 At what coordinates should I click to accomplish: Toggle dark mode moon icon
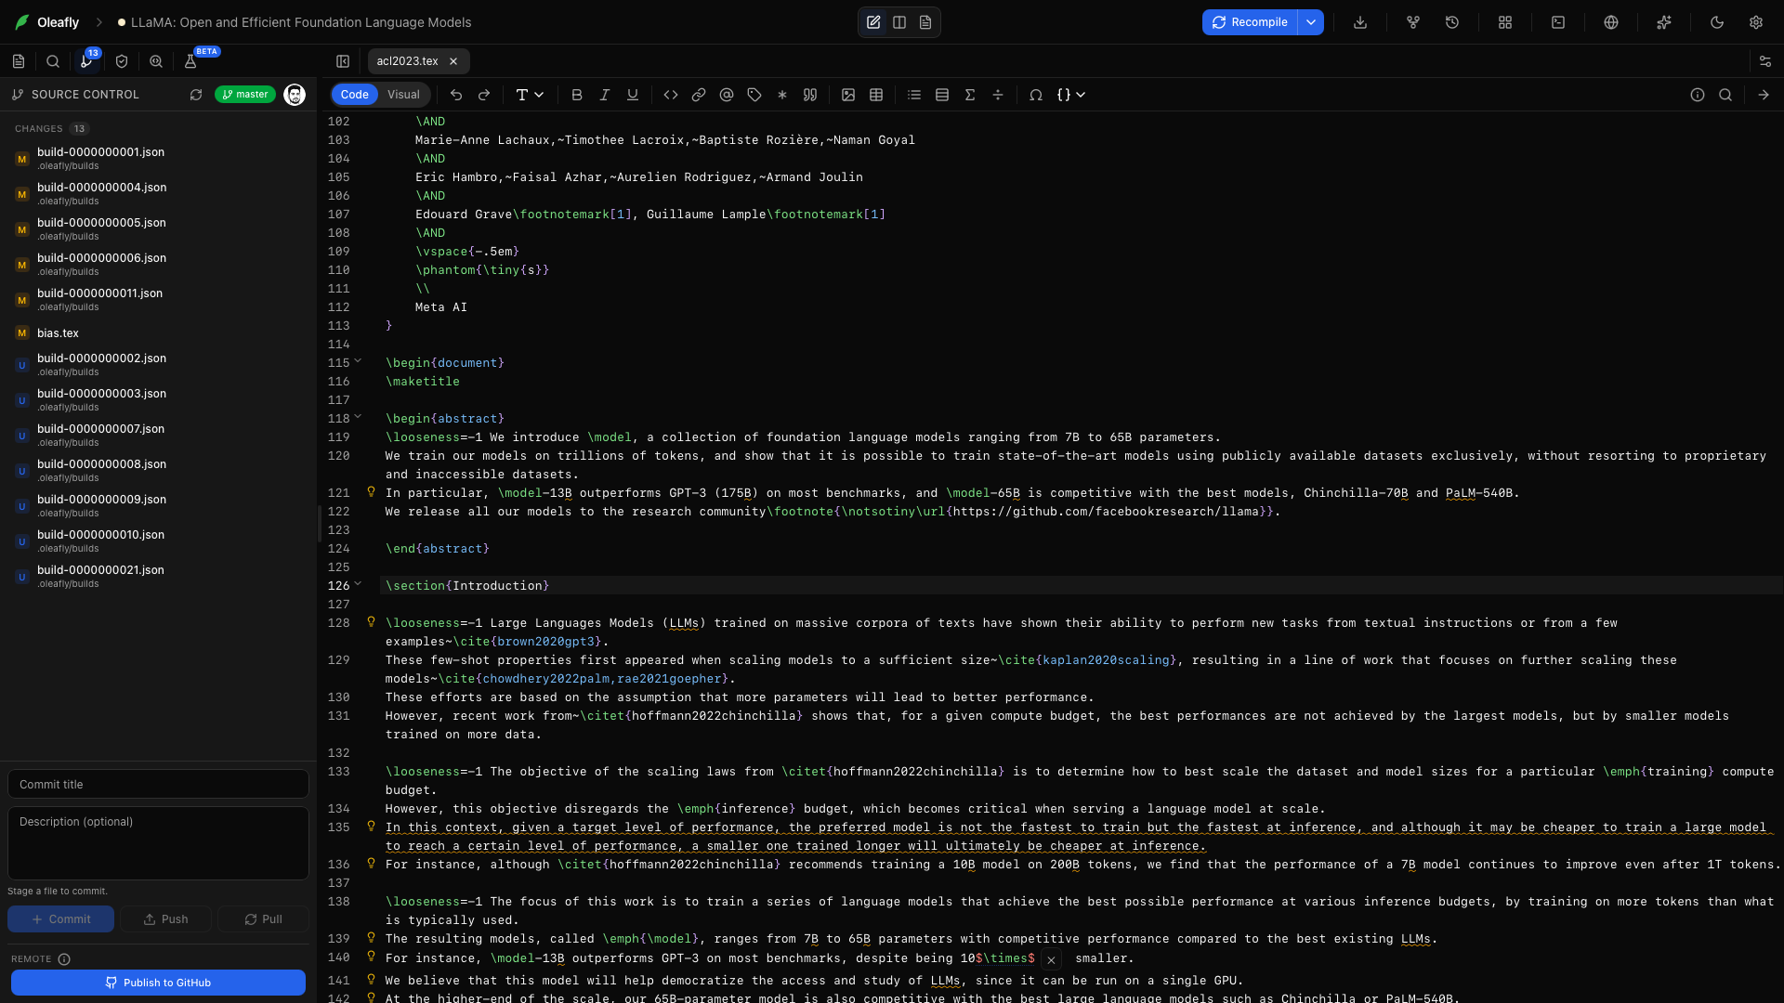pyautogui.click(x=1717, y=22)
